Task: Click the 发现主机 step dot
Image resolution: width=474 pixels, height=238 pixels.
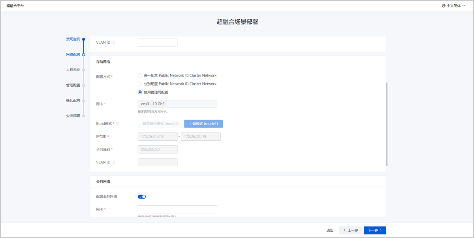Action: click(84, 39)
